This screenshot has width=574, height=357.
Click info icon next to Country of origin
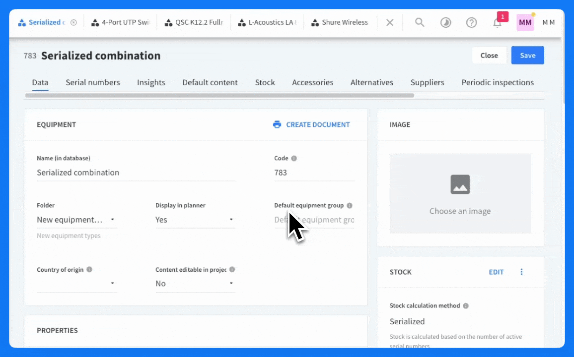tap(89, 270)
